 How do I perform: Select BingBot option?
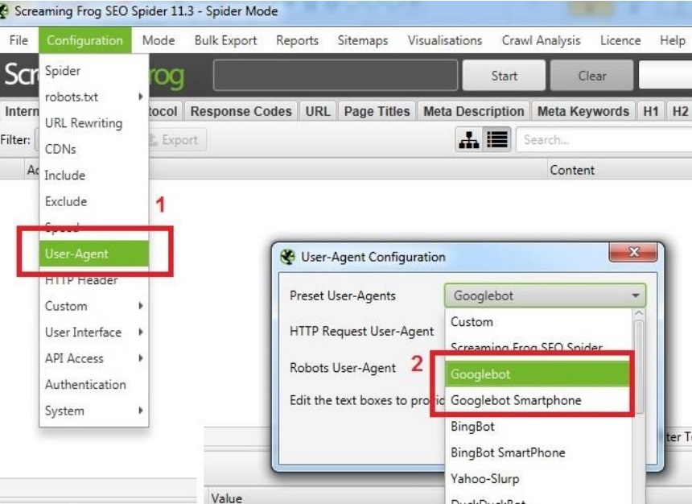point(539,427)
